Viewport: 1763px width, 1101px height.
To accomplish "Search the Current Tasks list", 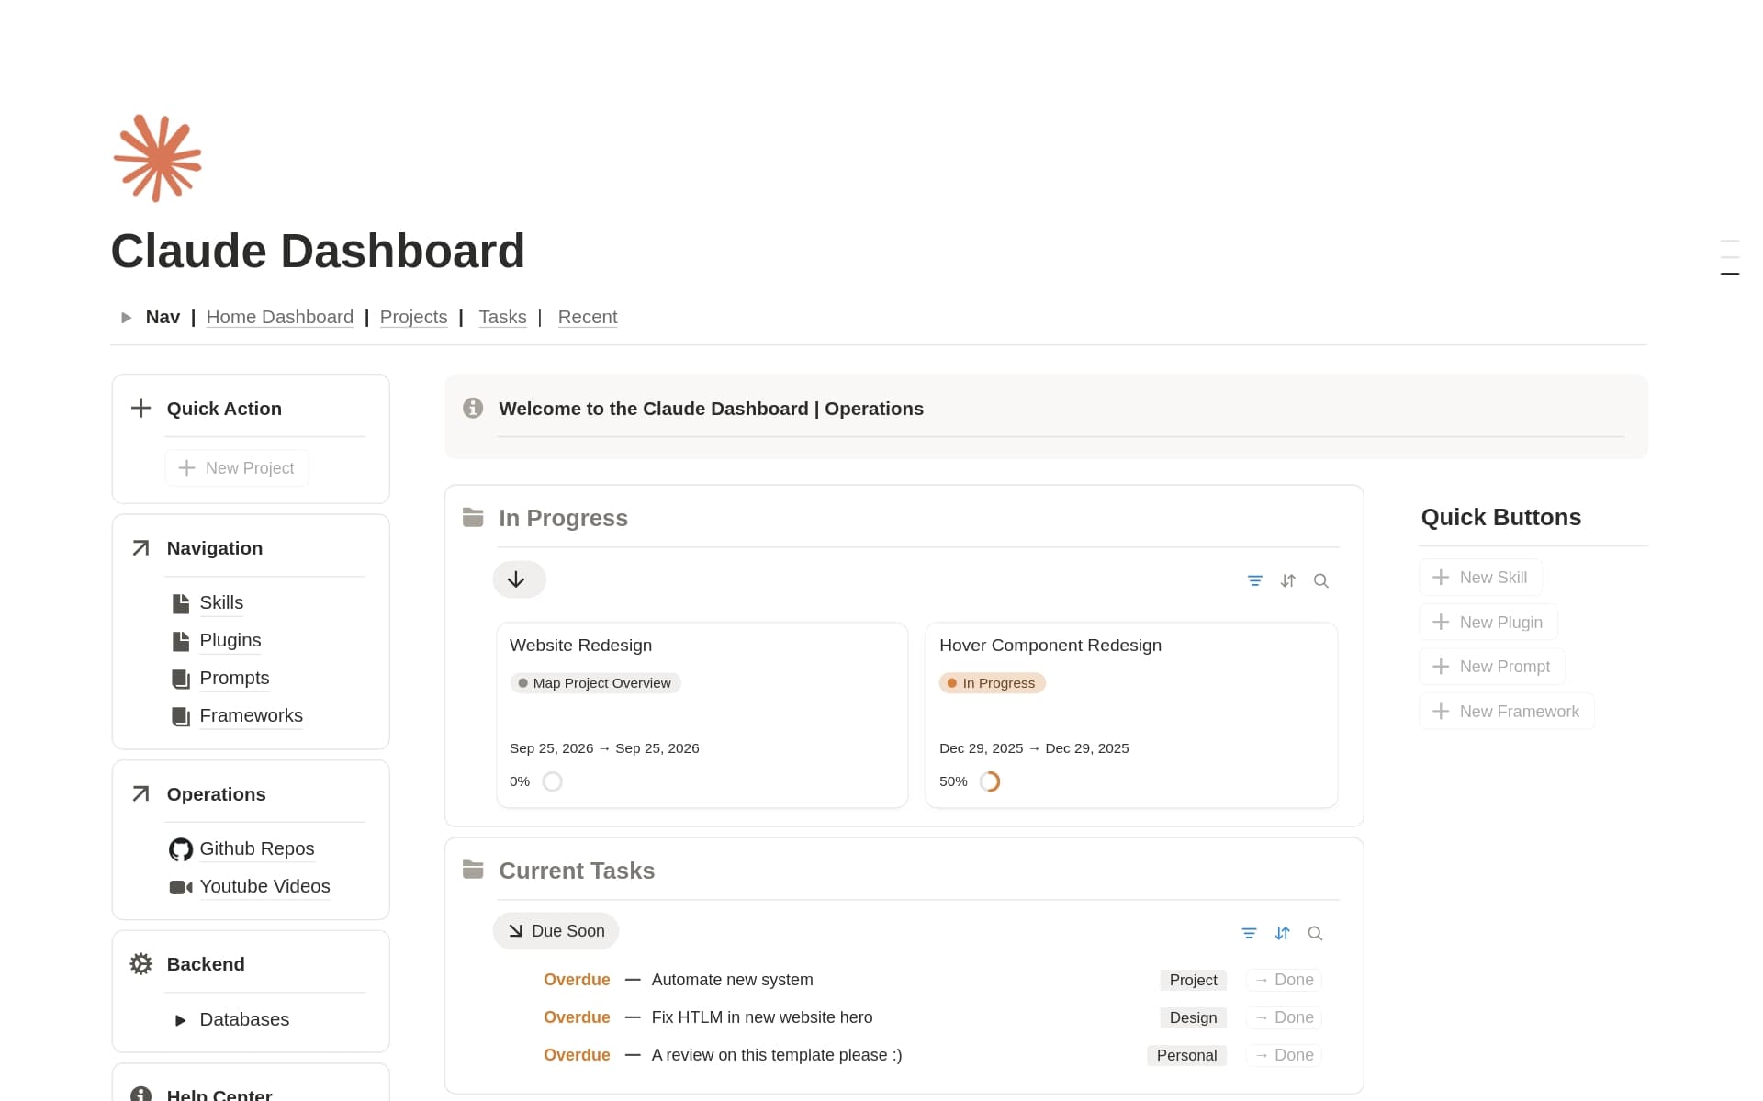I will [x=1315, y=933].
